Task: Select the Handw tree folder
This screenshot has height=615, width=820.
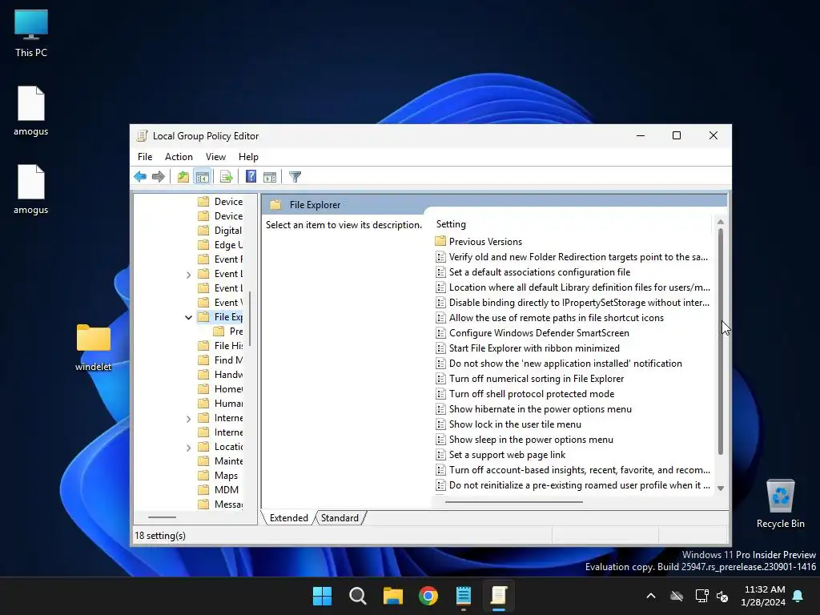Action: pyautogui.click(x=220, y=375)
